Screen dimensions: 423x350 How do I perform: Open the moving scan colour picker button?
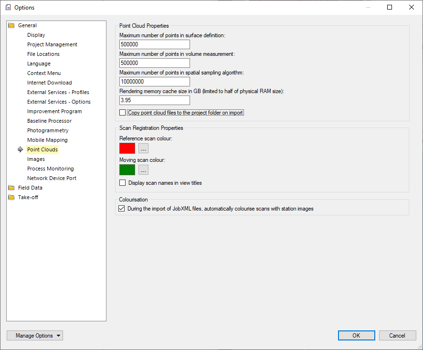click(x=143, y=170)
